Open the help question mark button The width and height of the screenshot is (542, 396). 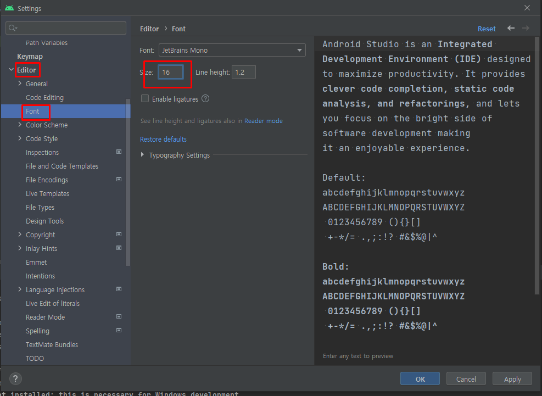pos(15,379)
